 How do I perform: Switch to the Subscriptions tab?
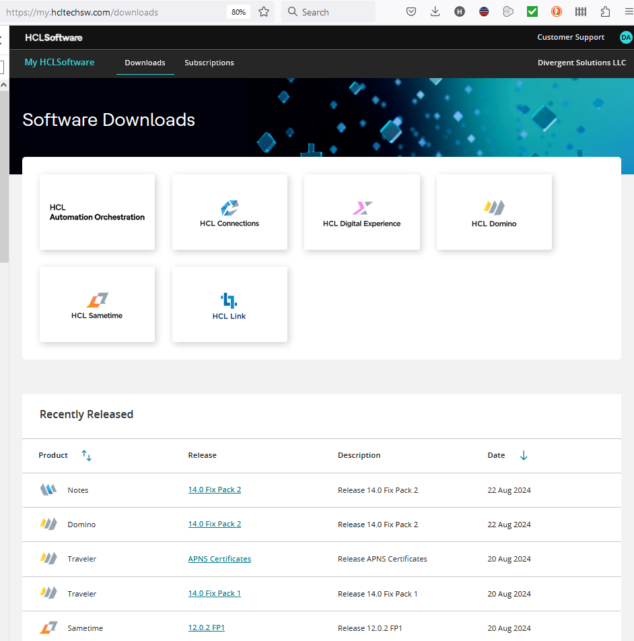(x=209, y=63)
